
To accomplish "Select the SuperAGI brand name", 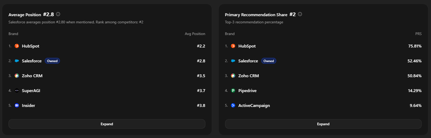I will [x=31, y=90].
